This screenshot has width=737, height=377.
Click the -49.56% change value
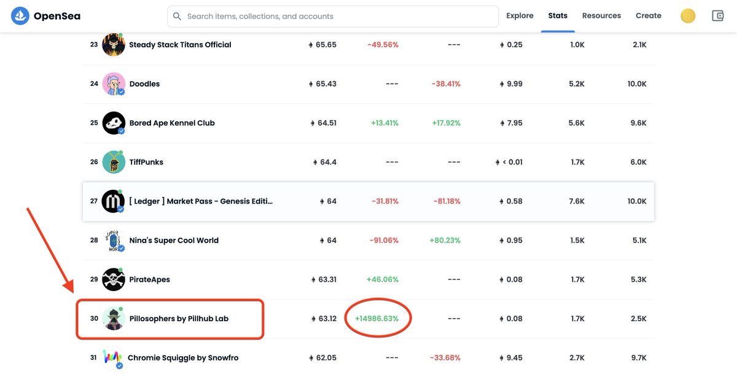(383, 45)
